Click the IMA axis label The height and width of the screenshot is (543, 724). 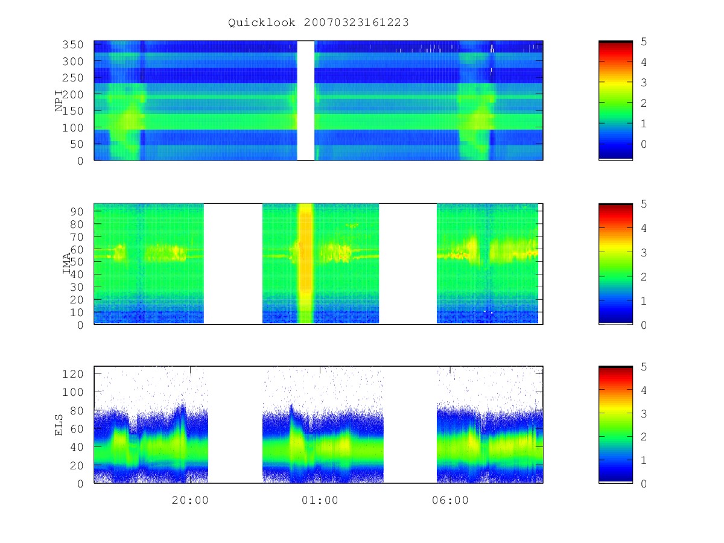[66, 264]
